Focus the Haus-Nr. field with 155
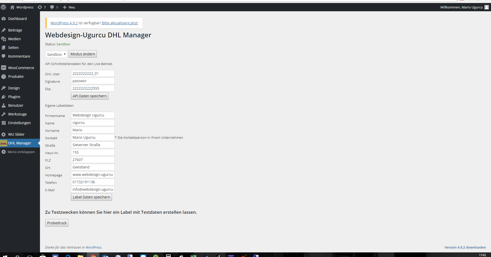 pyautogui.click(x=93, y=152)
